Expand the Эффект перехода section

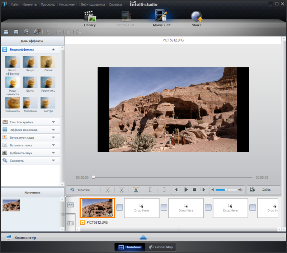click(53, 130)
